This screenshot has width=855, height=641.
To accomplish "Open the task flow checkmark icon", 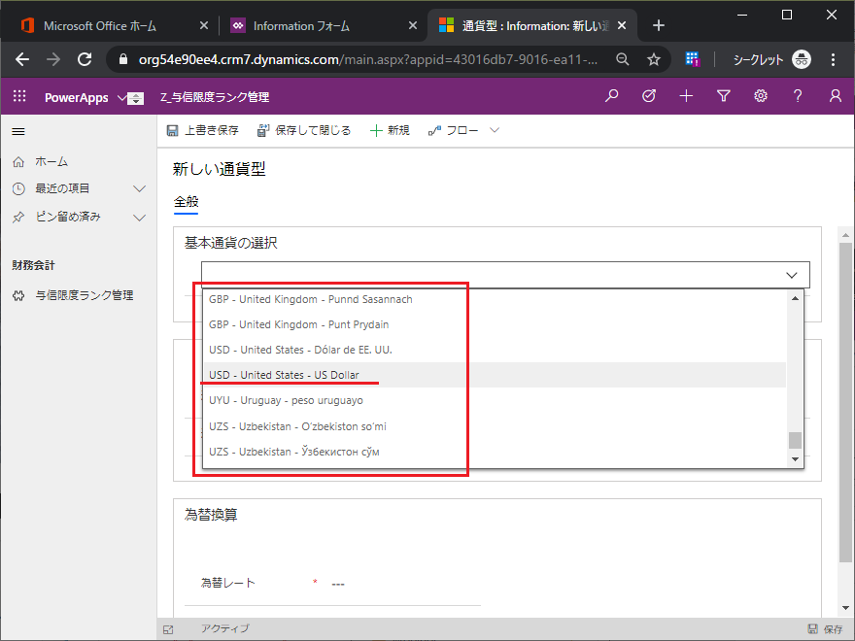I will [649, 96].
